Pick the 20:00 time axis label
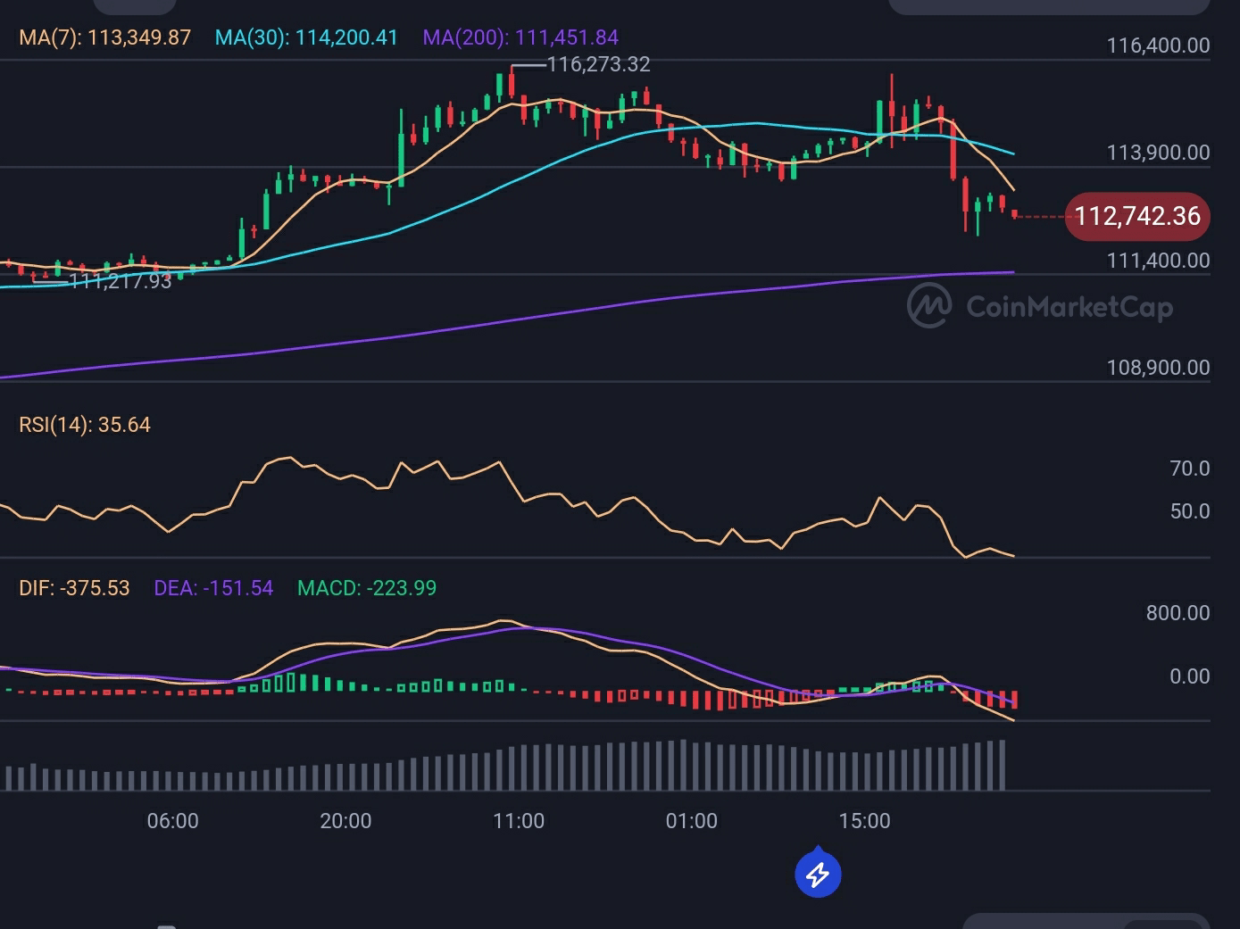Viewport: 1240px width, 929px height. pos(345,821)
